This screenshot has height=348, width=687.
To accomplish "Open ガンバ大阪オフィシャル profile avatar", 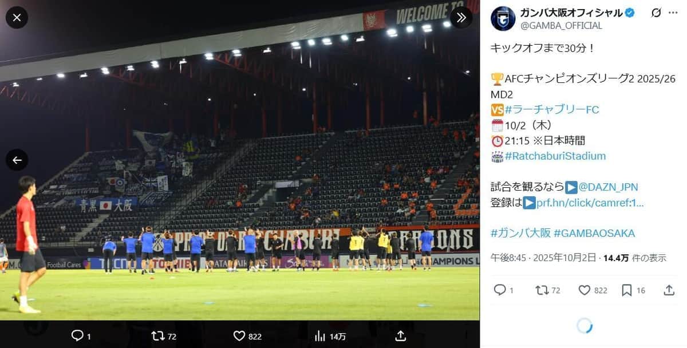I will pyautogui.click(x=503, y=19).
